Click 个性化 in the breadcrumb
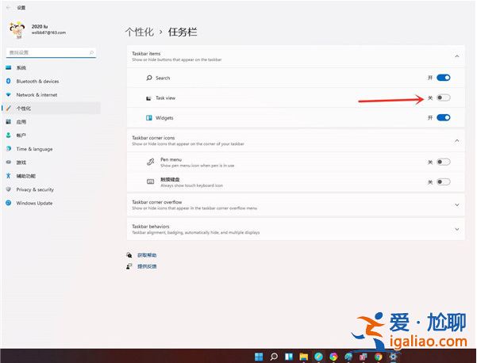This screenshot has height=363, width=477. (x=140, y=32)
